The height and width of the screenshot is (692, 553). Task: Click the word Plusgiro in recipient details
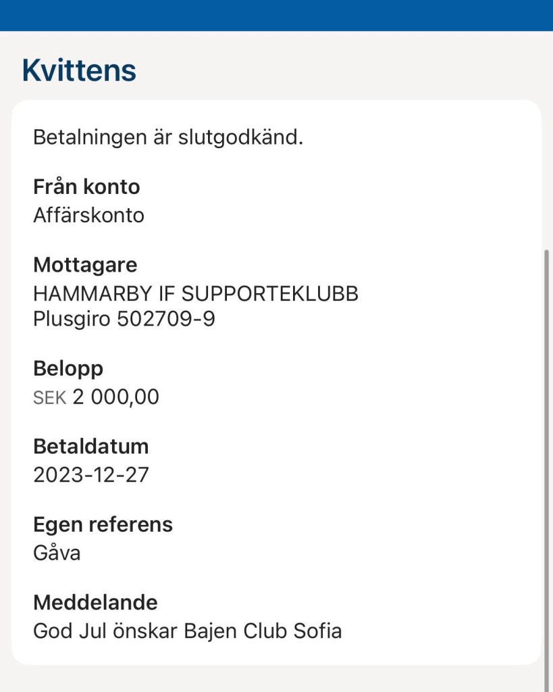(72, 319)
